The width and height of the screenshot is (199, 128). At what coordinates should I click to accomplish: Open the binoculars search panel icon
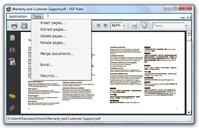(x=12, y=50)
